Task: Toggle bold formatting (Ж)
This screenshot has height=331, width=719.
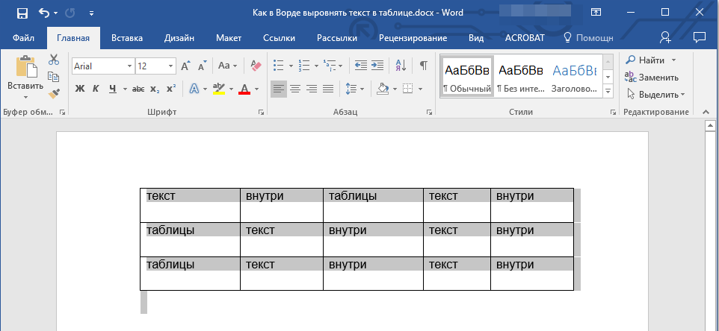Action: pos(80,89)
